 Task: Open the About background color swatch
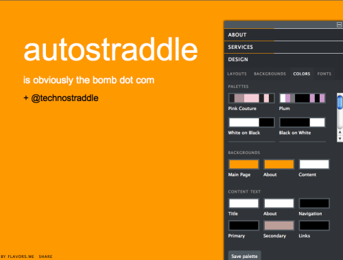(279, 164)
